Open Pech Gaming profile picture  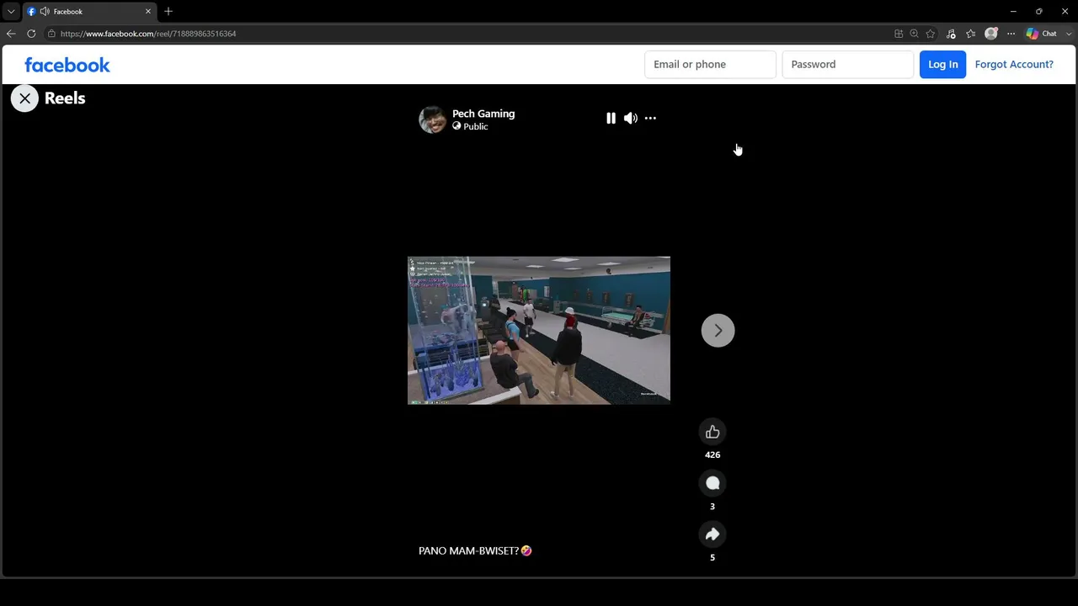point(432,120)
